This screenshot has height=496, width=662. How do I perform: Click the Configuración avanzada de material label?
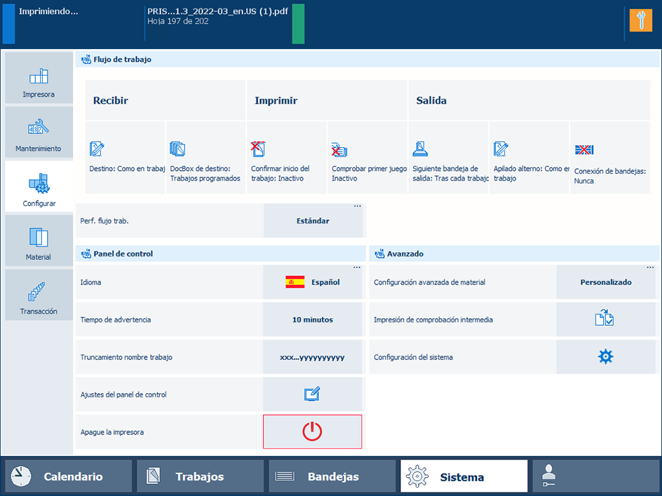pyautogui.click(x=429, y=282)
